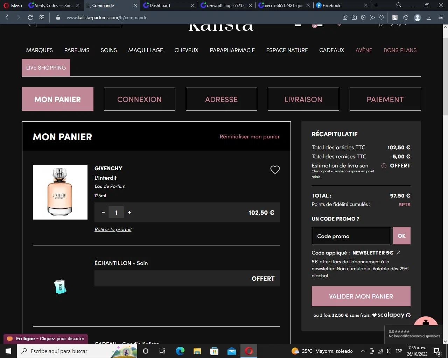Increase L'Interdit quantity with plus button
This screenshot has width=448, height=358.
(129, 212)
